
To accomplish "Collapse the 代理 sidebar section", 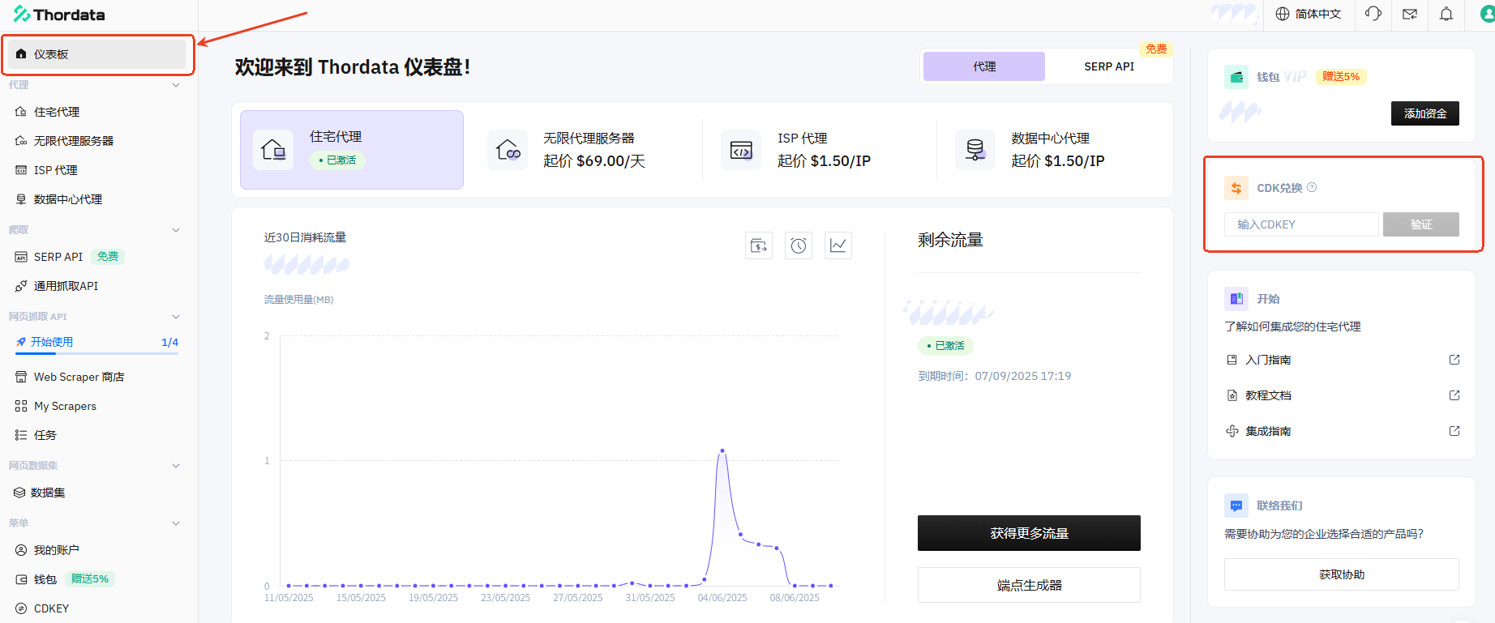I will (x=176, y=85).
